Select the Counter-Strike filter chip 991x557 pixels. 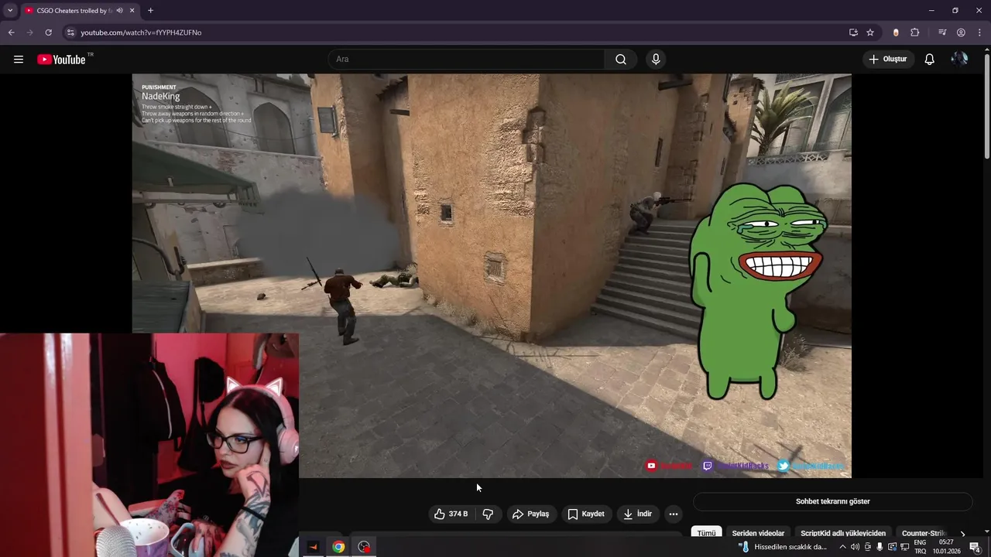tap(924, 533)
